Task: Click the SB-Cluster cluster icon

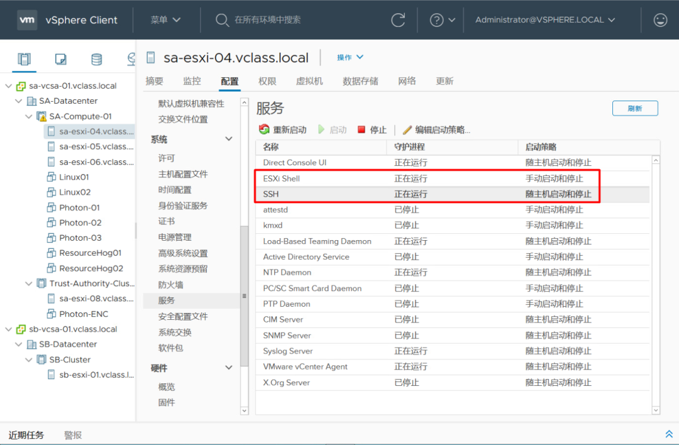Action: pyautogui.click(x=41, y=360)
